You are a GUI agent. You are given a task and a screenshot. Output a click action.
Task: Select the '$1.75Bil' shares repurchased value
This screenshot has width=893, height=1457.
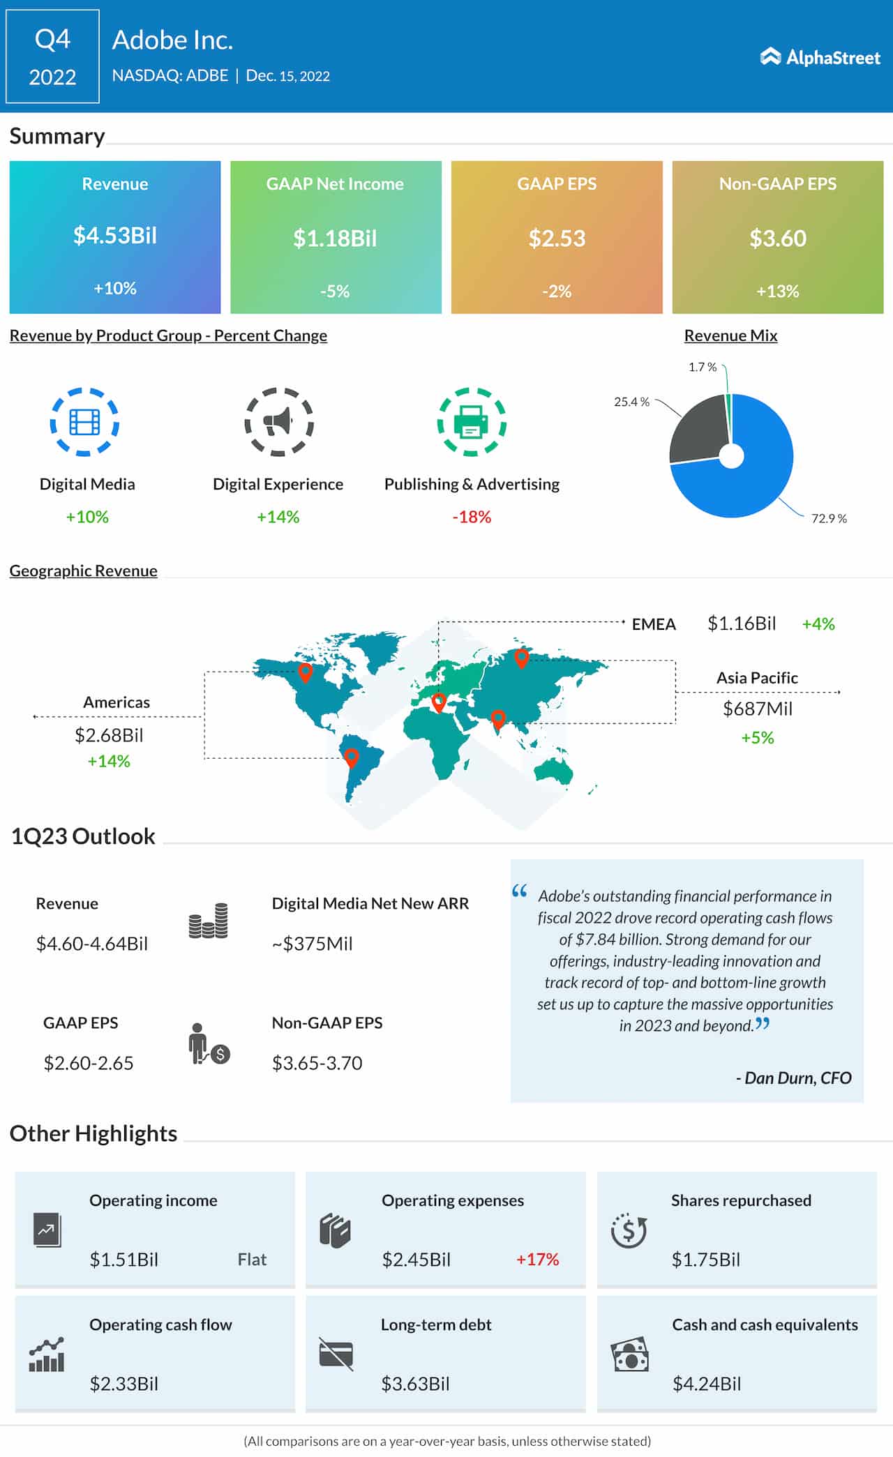(706, 1260)
